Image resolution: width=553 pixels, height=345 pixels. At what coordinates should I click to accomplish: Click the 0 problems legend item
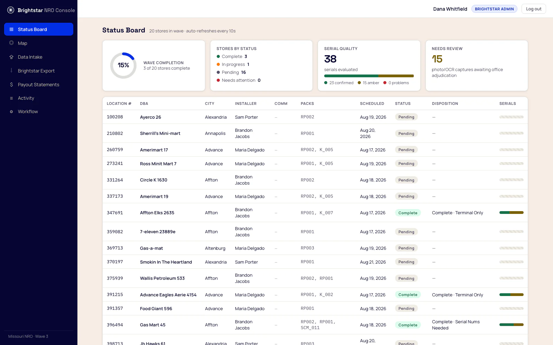coord(396,83)
